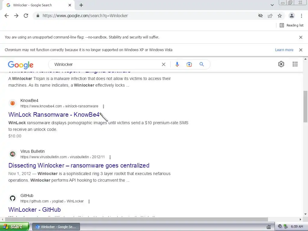Click the address bar URL
Viewport: 308px width, 231px height.
pos(85,16)
